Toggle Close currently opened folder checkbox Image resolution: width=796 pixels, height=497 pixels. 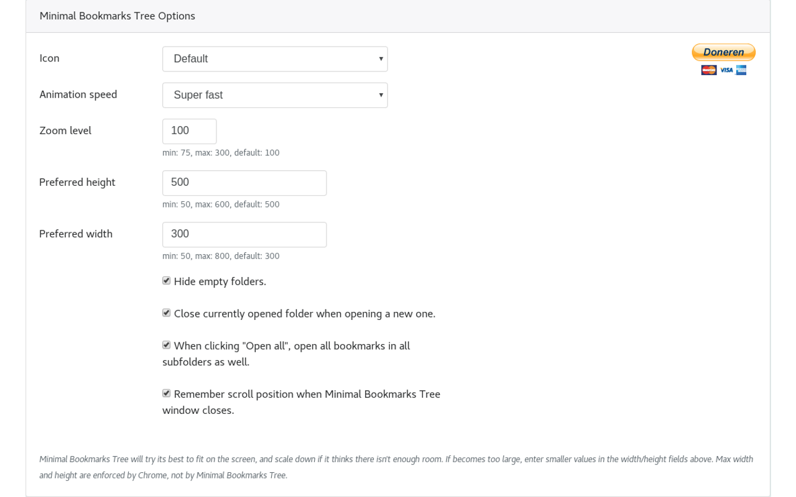[166, 313]
